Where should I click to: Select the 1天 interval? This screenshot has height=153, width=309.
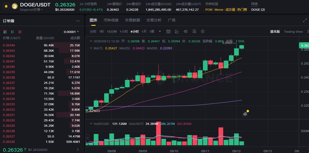pyautogui.click(x=144, y=32)
